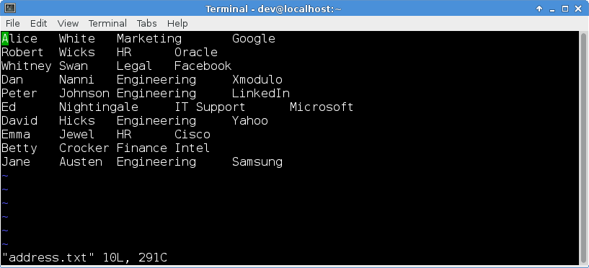The image size is (589, 268).
Task: Open the Terminal menu
Action: pos(107,23)
